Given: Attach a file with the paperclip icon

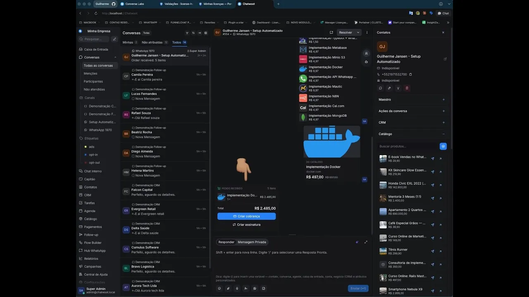Looking at the screenshot, I should coord(228,288).
